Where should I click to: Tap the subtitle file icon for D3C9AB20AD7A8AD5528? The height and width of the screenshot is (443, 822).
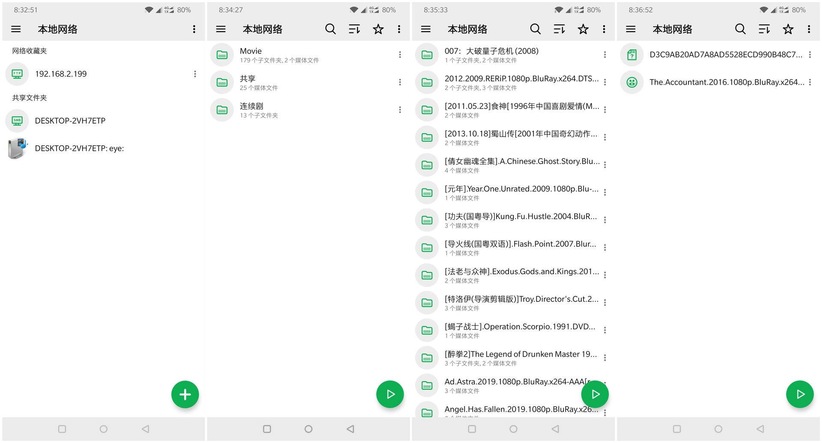(x=631, y=55)
